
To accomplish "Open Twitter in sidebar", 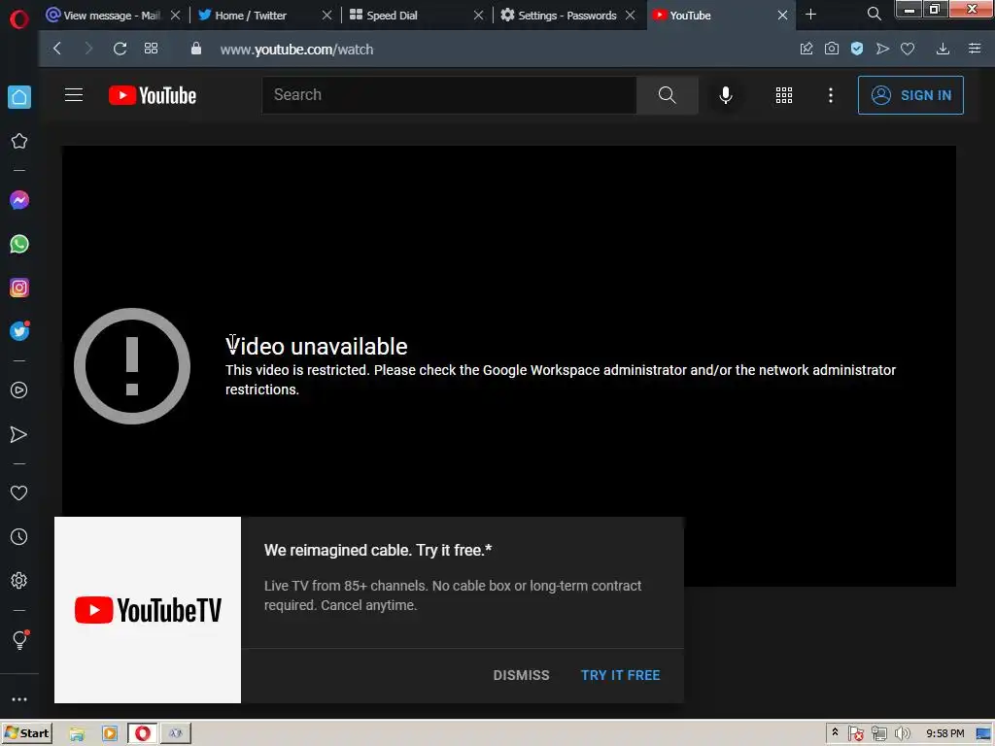I will coord(19,331).
